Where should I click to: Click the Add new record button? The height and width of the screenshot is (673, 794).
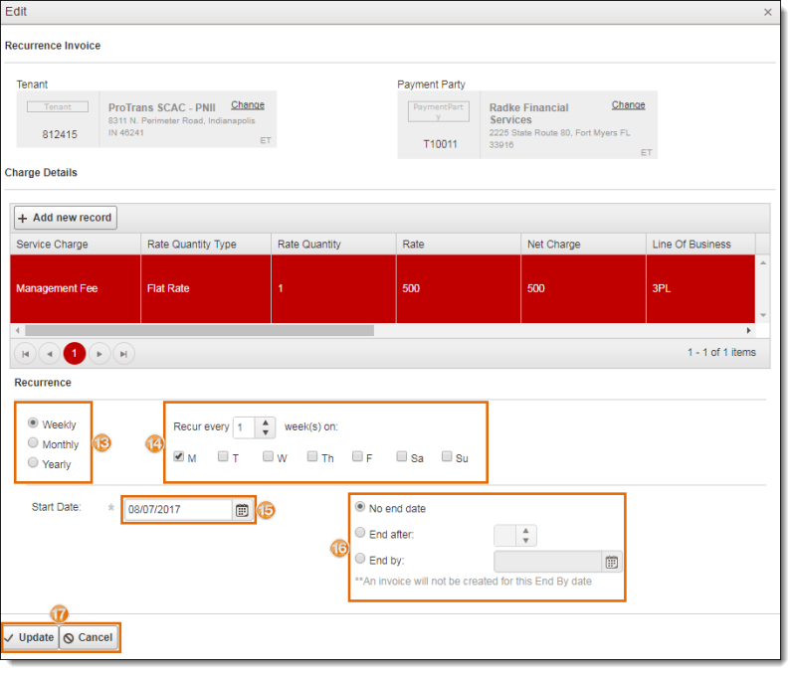click(65, 218)
